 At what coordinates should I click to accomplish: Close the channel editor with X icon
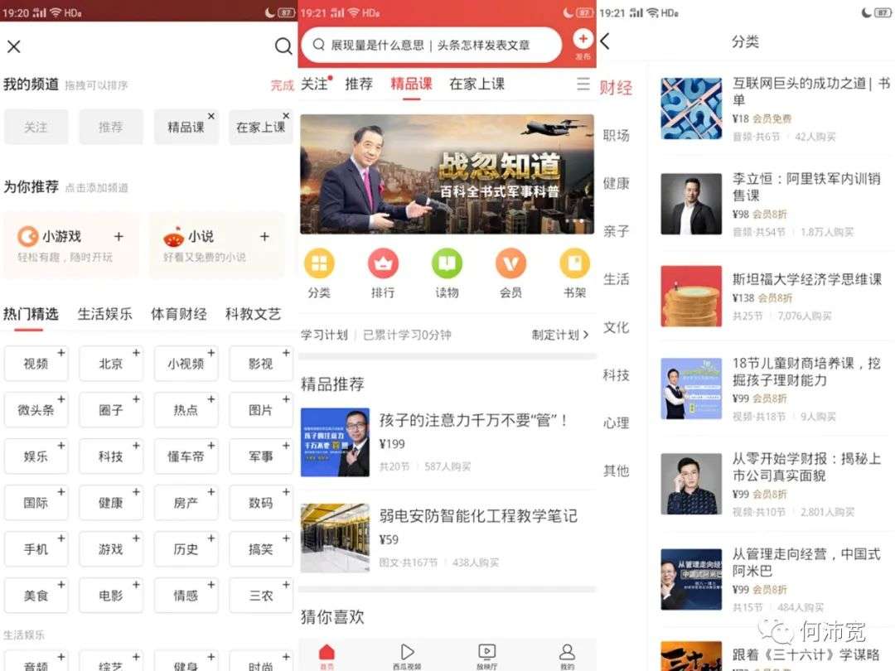[x=14, y=46]
